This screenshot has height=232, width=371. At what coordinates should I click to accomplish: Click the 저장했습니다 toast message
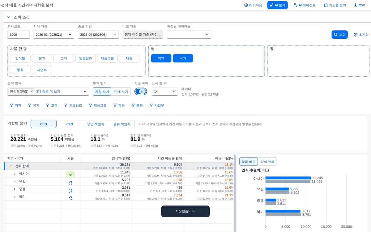point(185,211)
